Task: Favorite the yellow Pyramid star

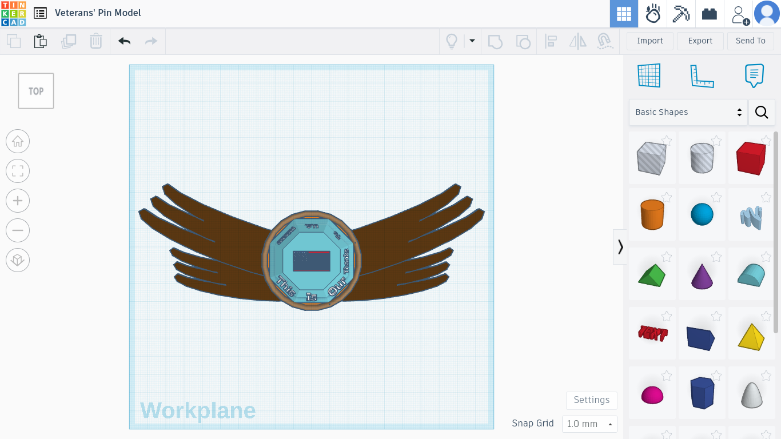Action: [x=766, y=316]
